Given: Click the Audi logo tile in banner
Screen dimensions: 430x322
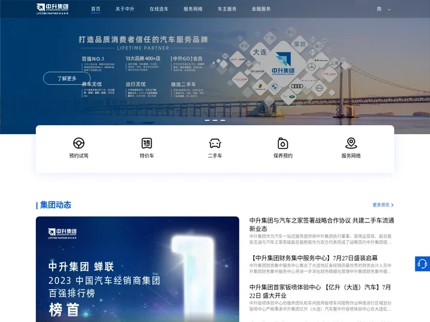Looking at the screenshot, I should (297, 86).
